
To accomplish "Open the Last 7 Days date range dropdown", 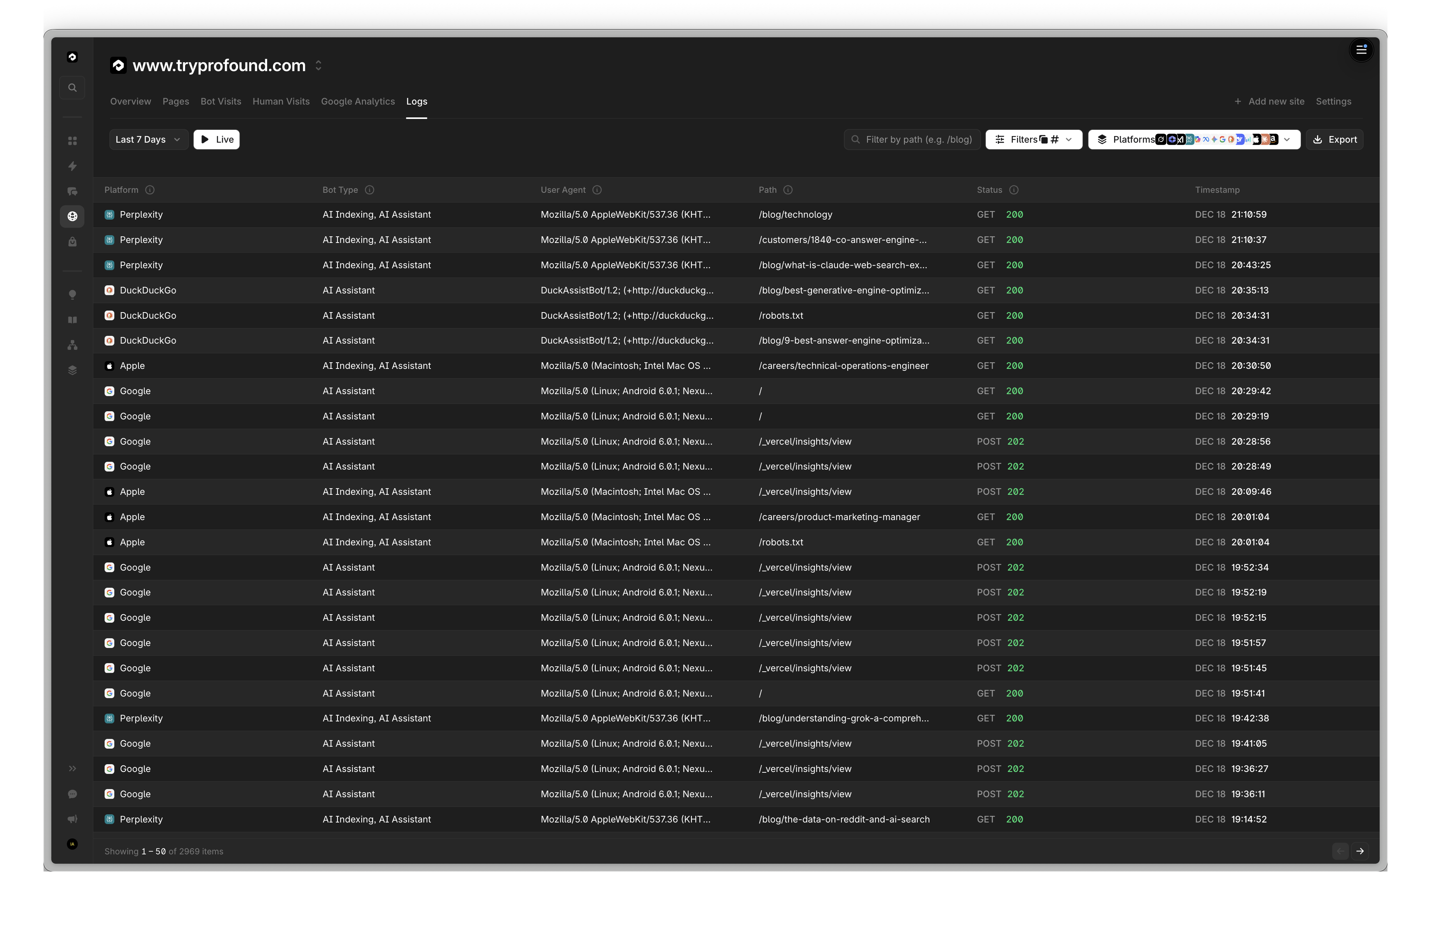I will click(x=148, y=139).
